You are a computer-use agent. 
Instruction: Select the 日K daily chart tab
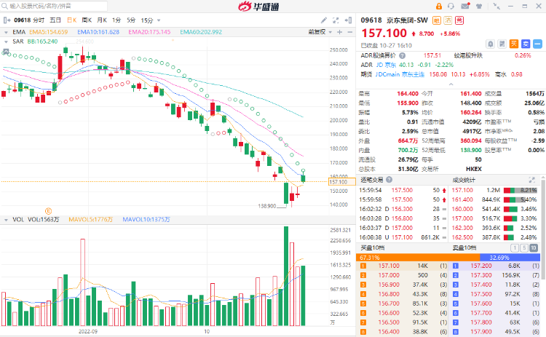click(72, 20)
